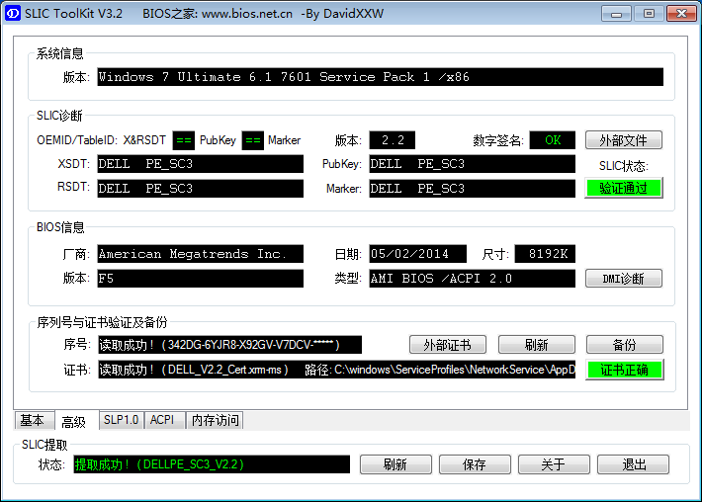Click the green 验证通过 SLIC status button
The image size is (702, 502).
pyautogui.click(x=623, y=188)
